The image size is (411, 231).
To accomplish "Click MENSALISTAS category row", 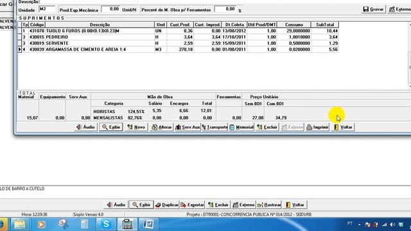I will click(153, 118).
